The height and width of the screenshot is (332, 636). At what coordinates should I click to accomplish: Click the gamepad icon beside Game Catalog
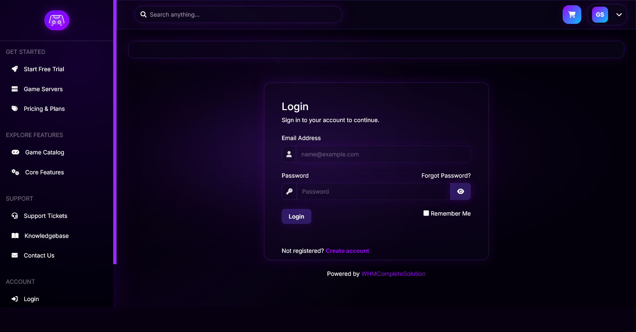pyautogui.click(x=15, y=152)
